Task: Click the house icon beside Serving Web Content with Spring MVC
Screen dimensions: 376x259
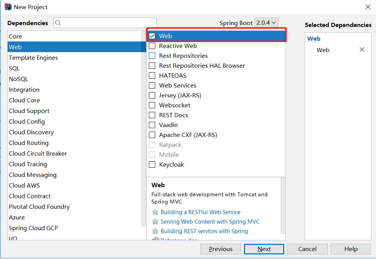Action: tap(155, 222)
